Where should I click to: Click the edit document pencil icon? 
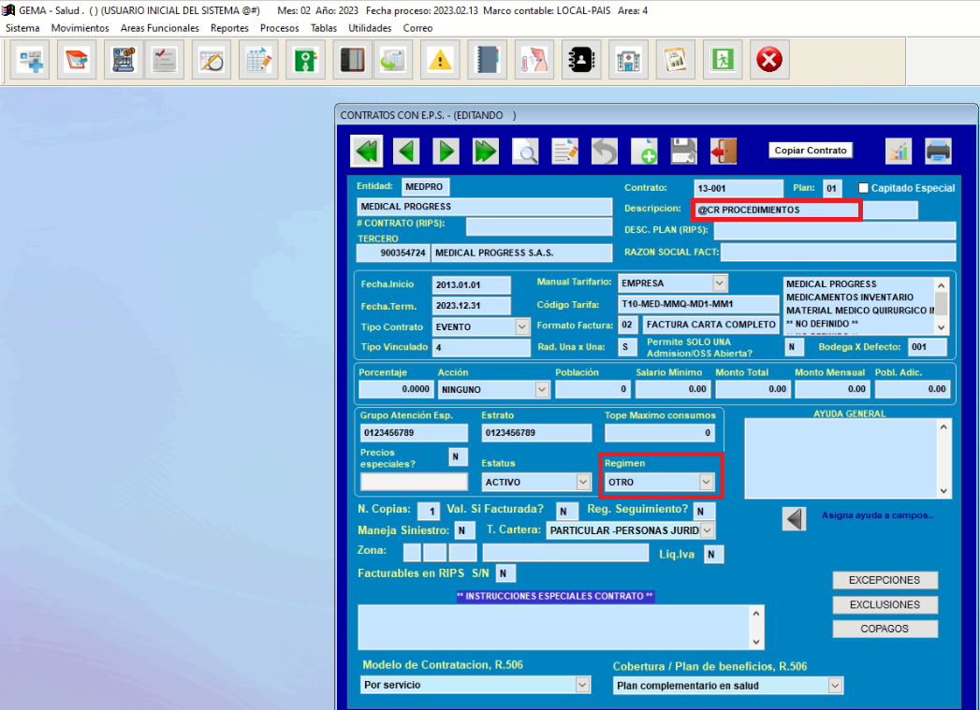click(x=565, y=152)
